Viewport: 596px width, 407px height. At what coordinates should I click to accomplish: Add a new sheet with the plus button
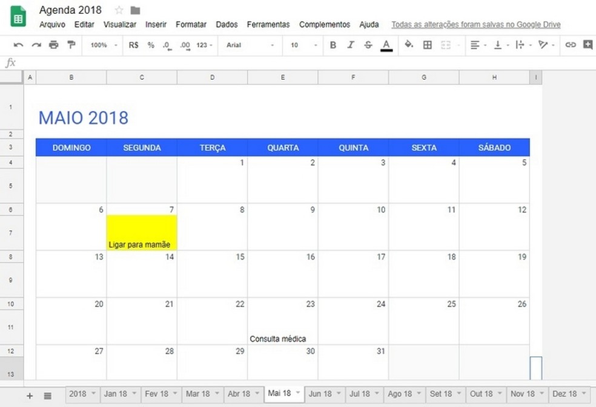29,396
